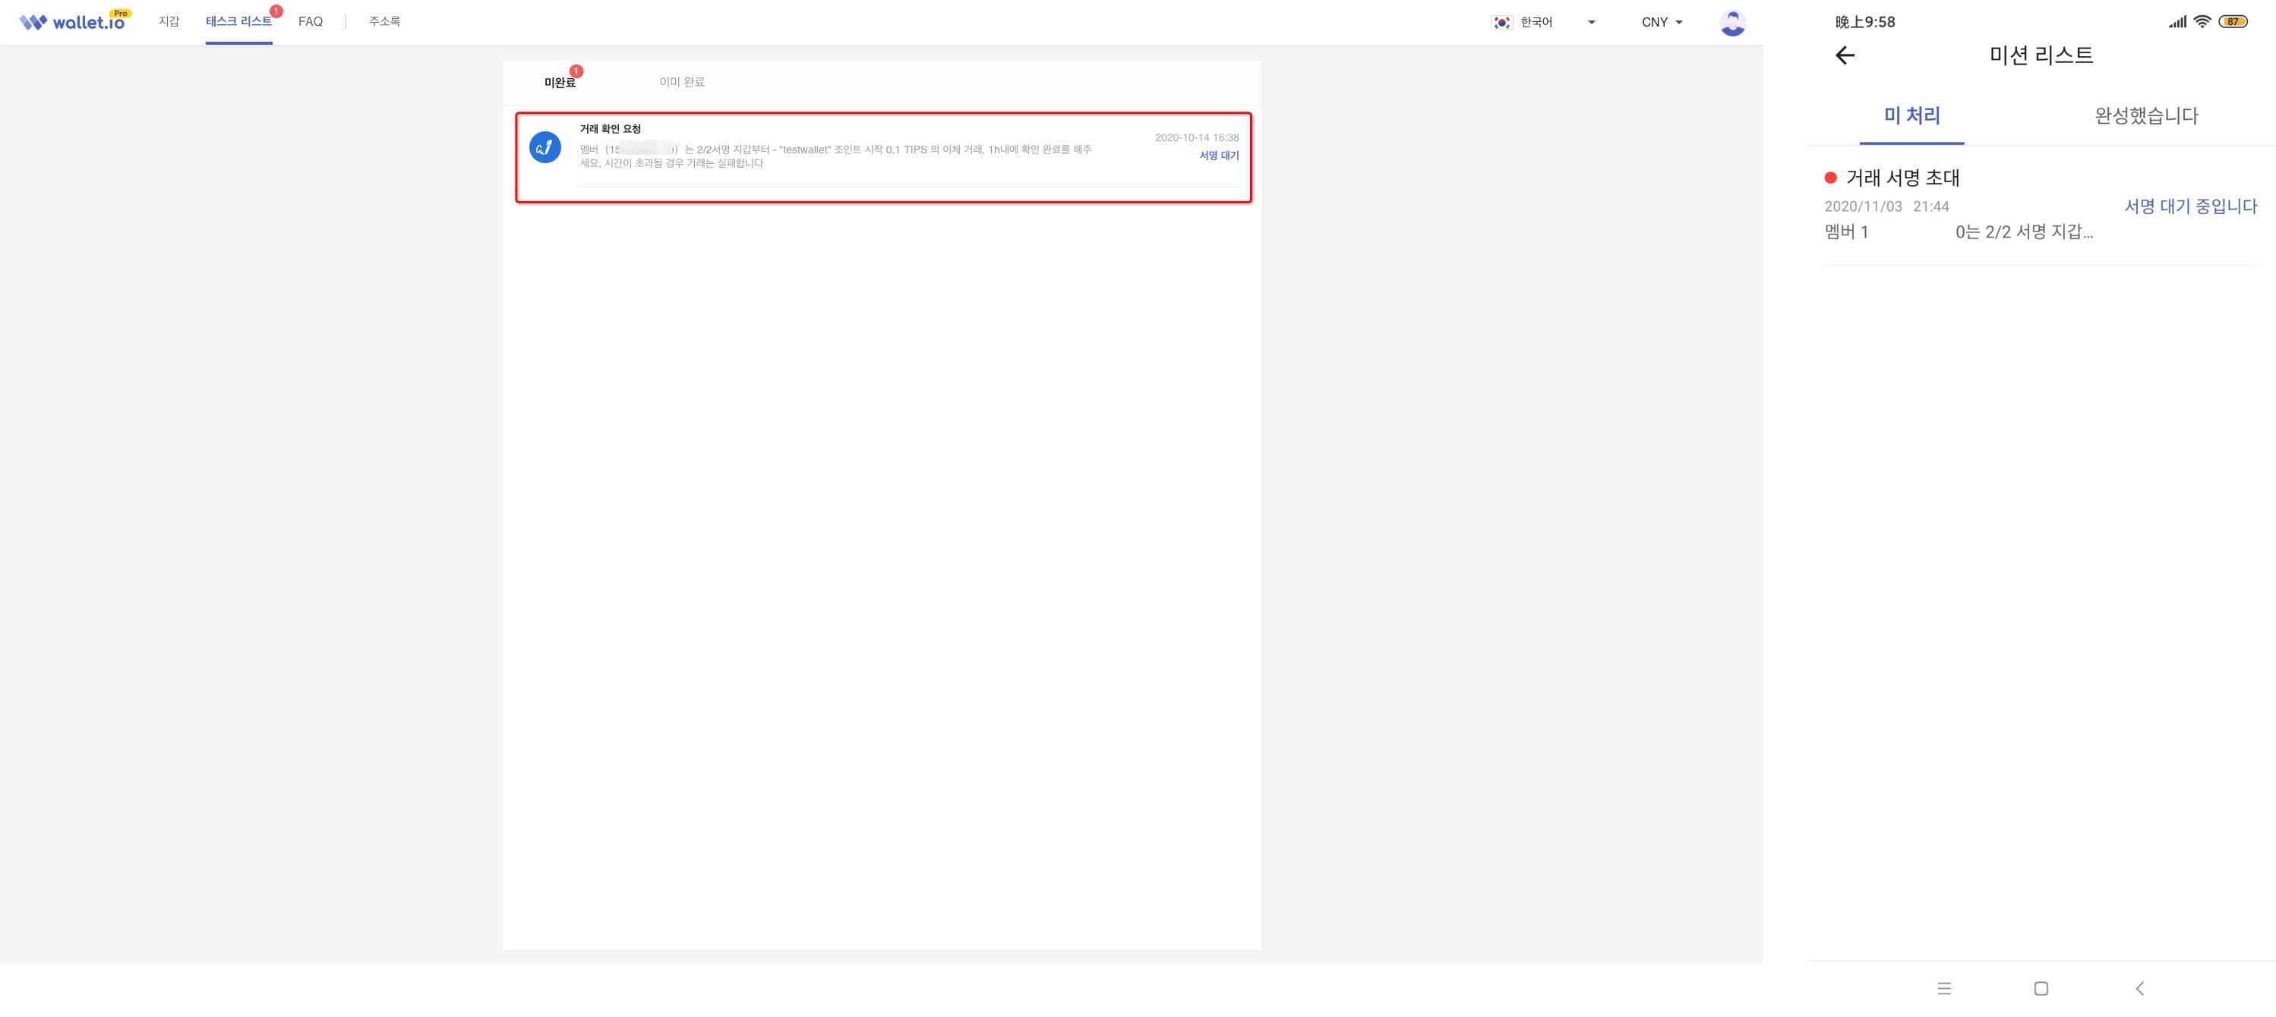Tap the Android recent apps menu icon
Viewport: 2276px width, 1017px height.
pos(1944,988)
